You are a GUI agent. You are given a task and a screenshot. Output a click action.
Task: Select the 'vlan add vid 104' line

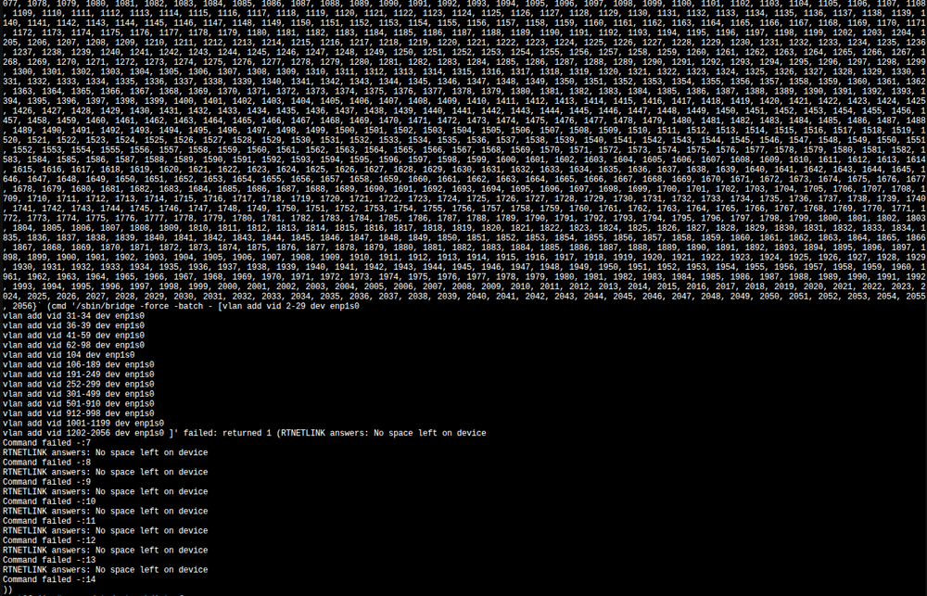(x=69, y=355)
